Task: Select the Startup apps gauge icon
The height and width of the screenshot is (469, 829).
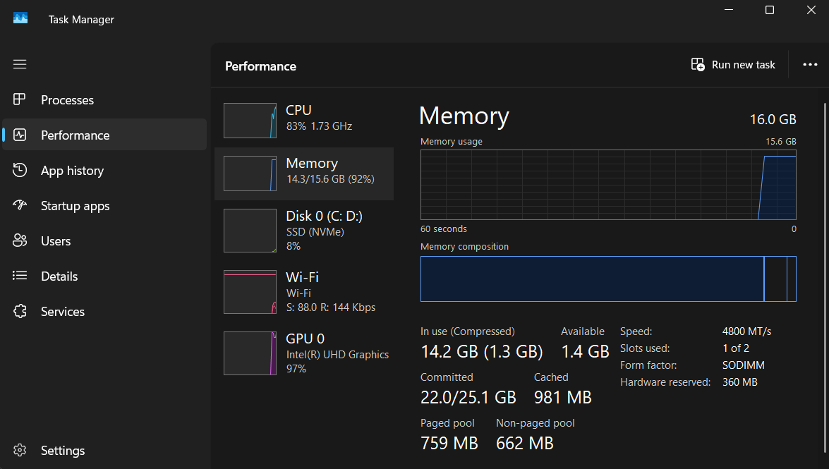Action: [20, 206]
